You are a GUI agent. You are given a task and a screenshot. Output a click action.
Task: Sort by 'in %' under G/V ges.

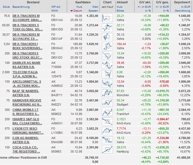[x=166, y=11]
